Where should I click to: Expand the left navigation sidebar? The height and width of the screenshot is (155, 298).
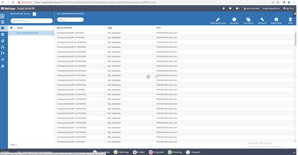point(2,16)
